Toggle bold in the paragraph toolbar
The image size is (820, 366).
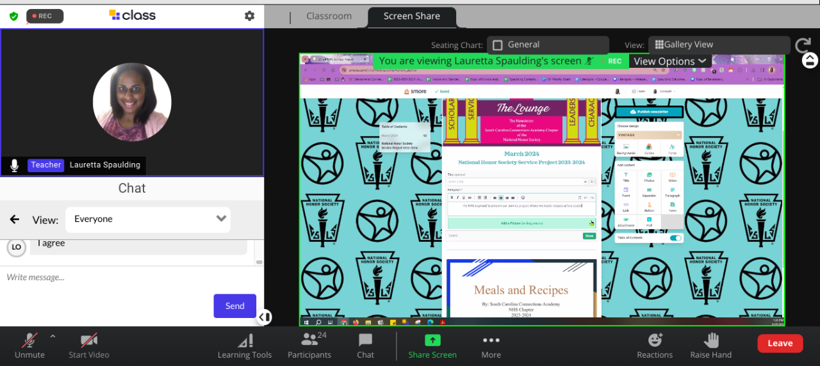point(450,197)
